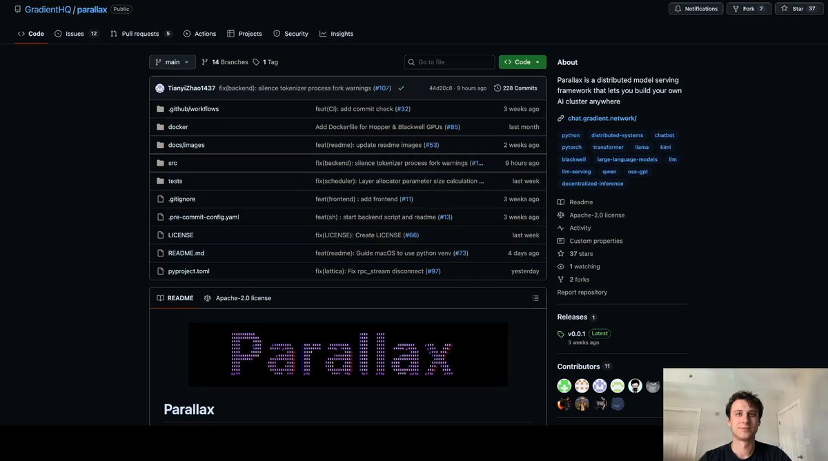
Task: Open the commit history clock icon
Action: pyautogui.click(x=497, y=88)
